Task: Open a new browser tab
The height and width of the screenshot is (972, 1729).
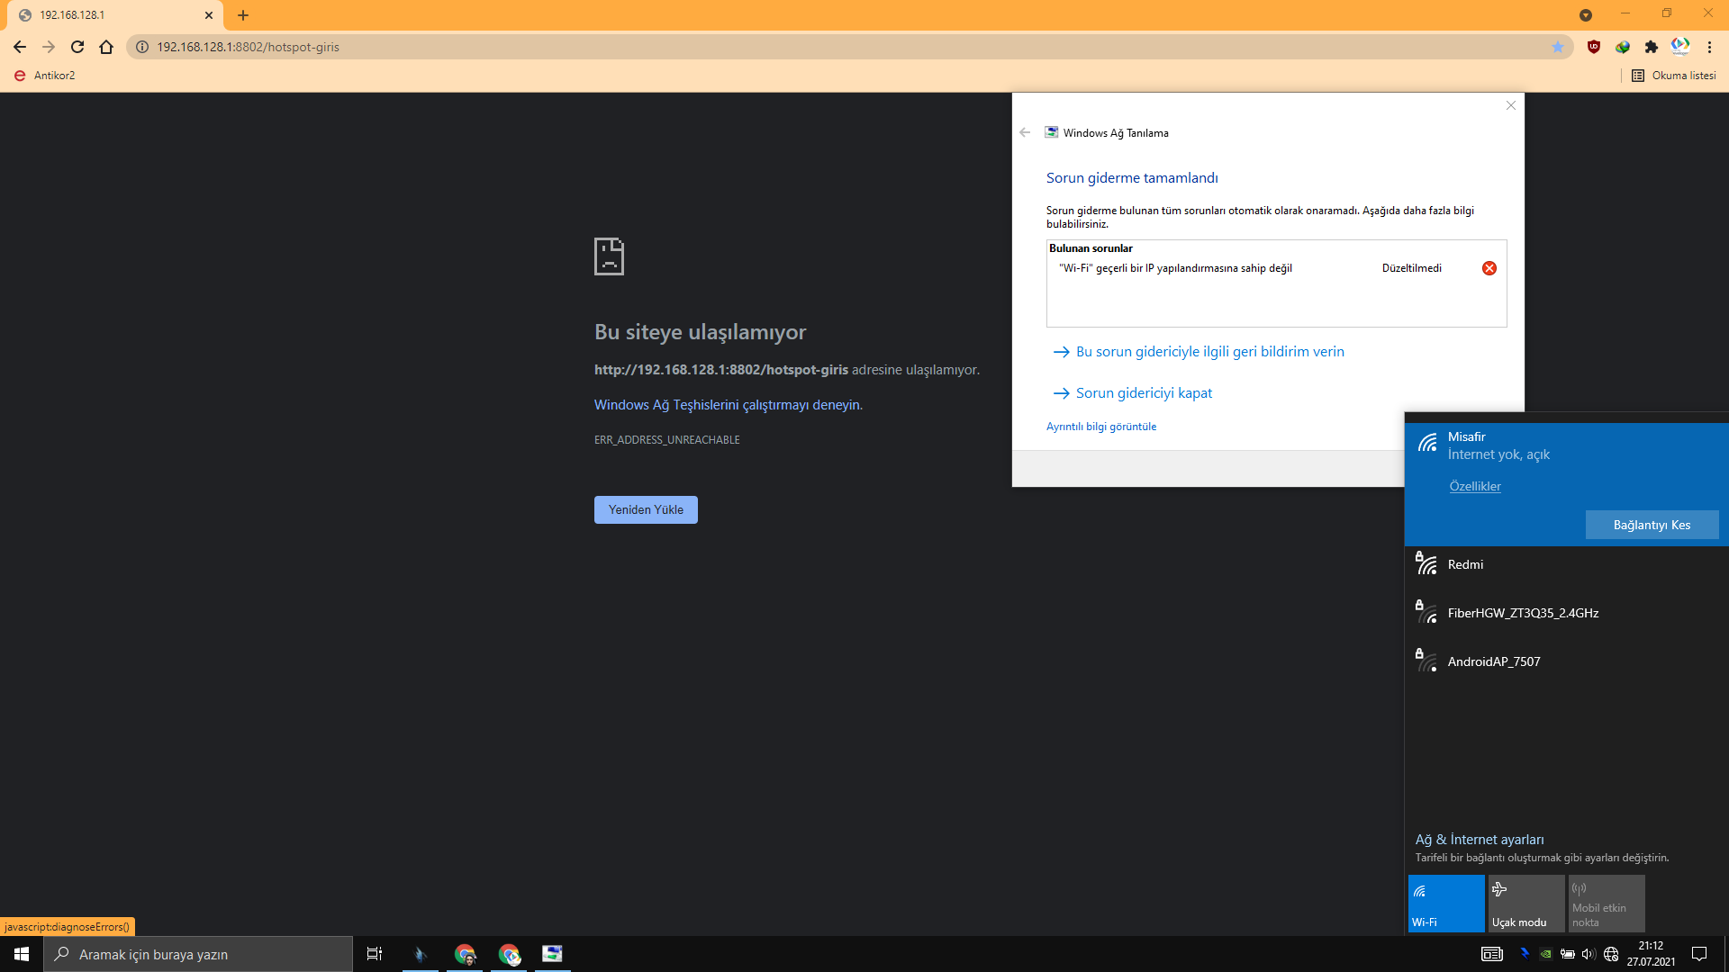Action: 243,15
